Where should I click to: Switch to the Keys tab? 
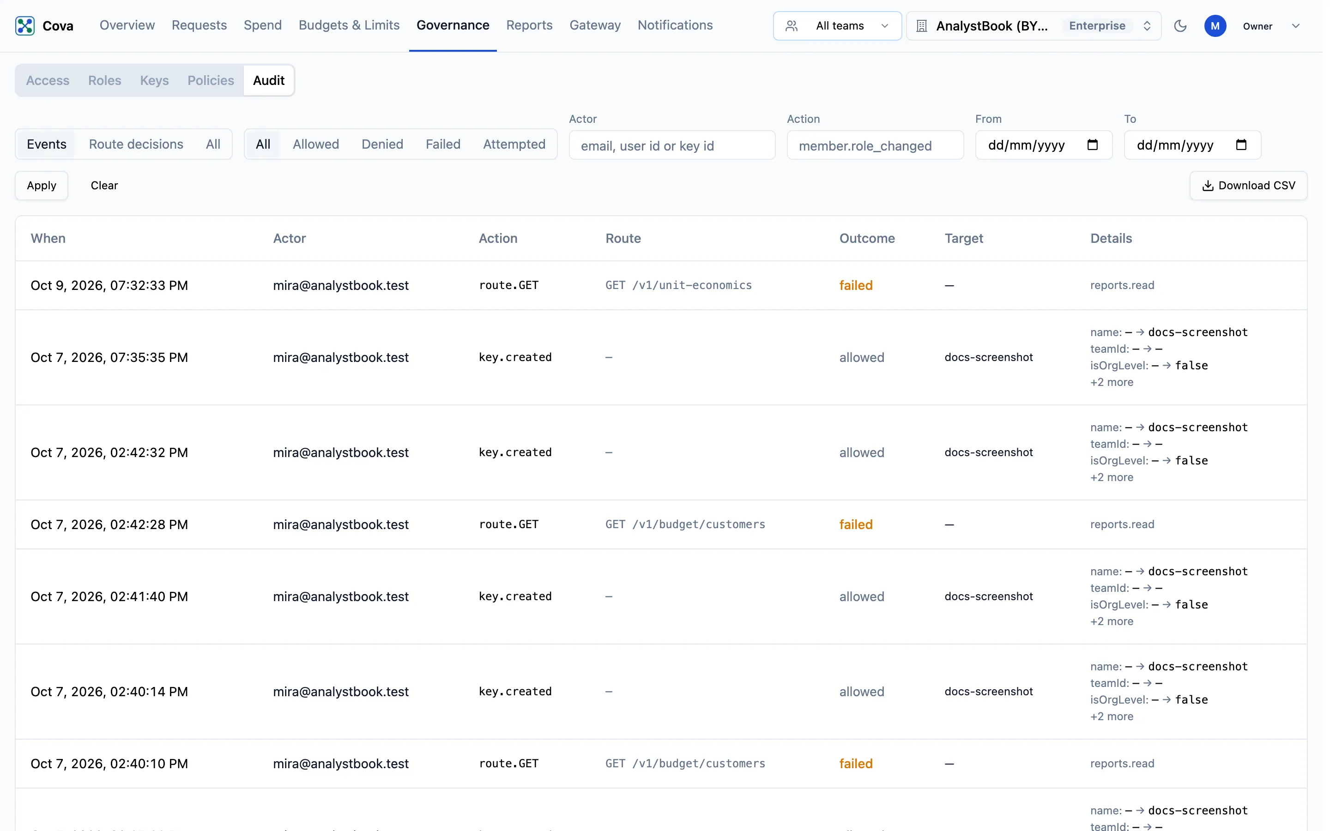click(x=154, y=80)
